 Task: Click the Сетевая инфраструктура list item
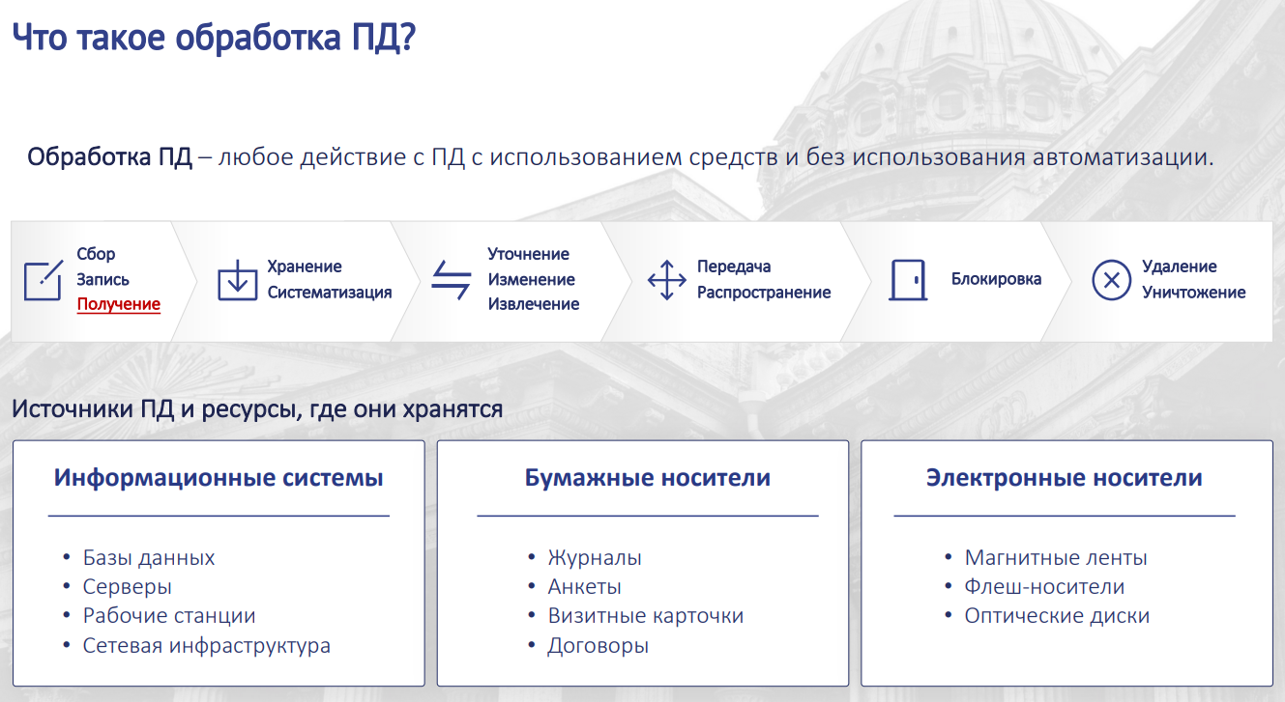pos(207,646)
